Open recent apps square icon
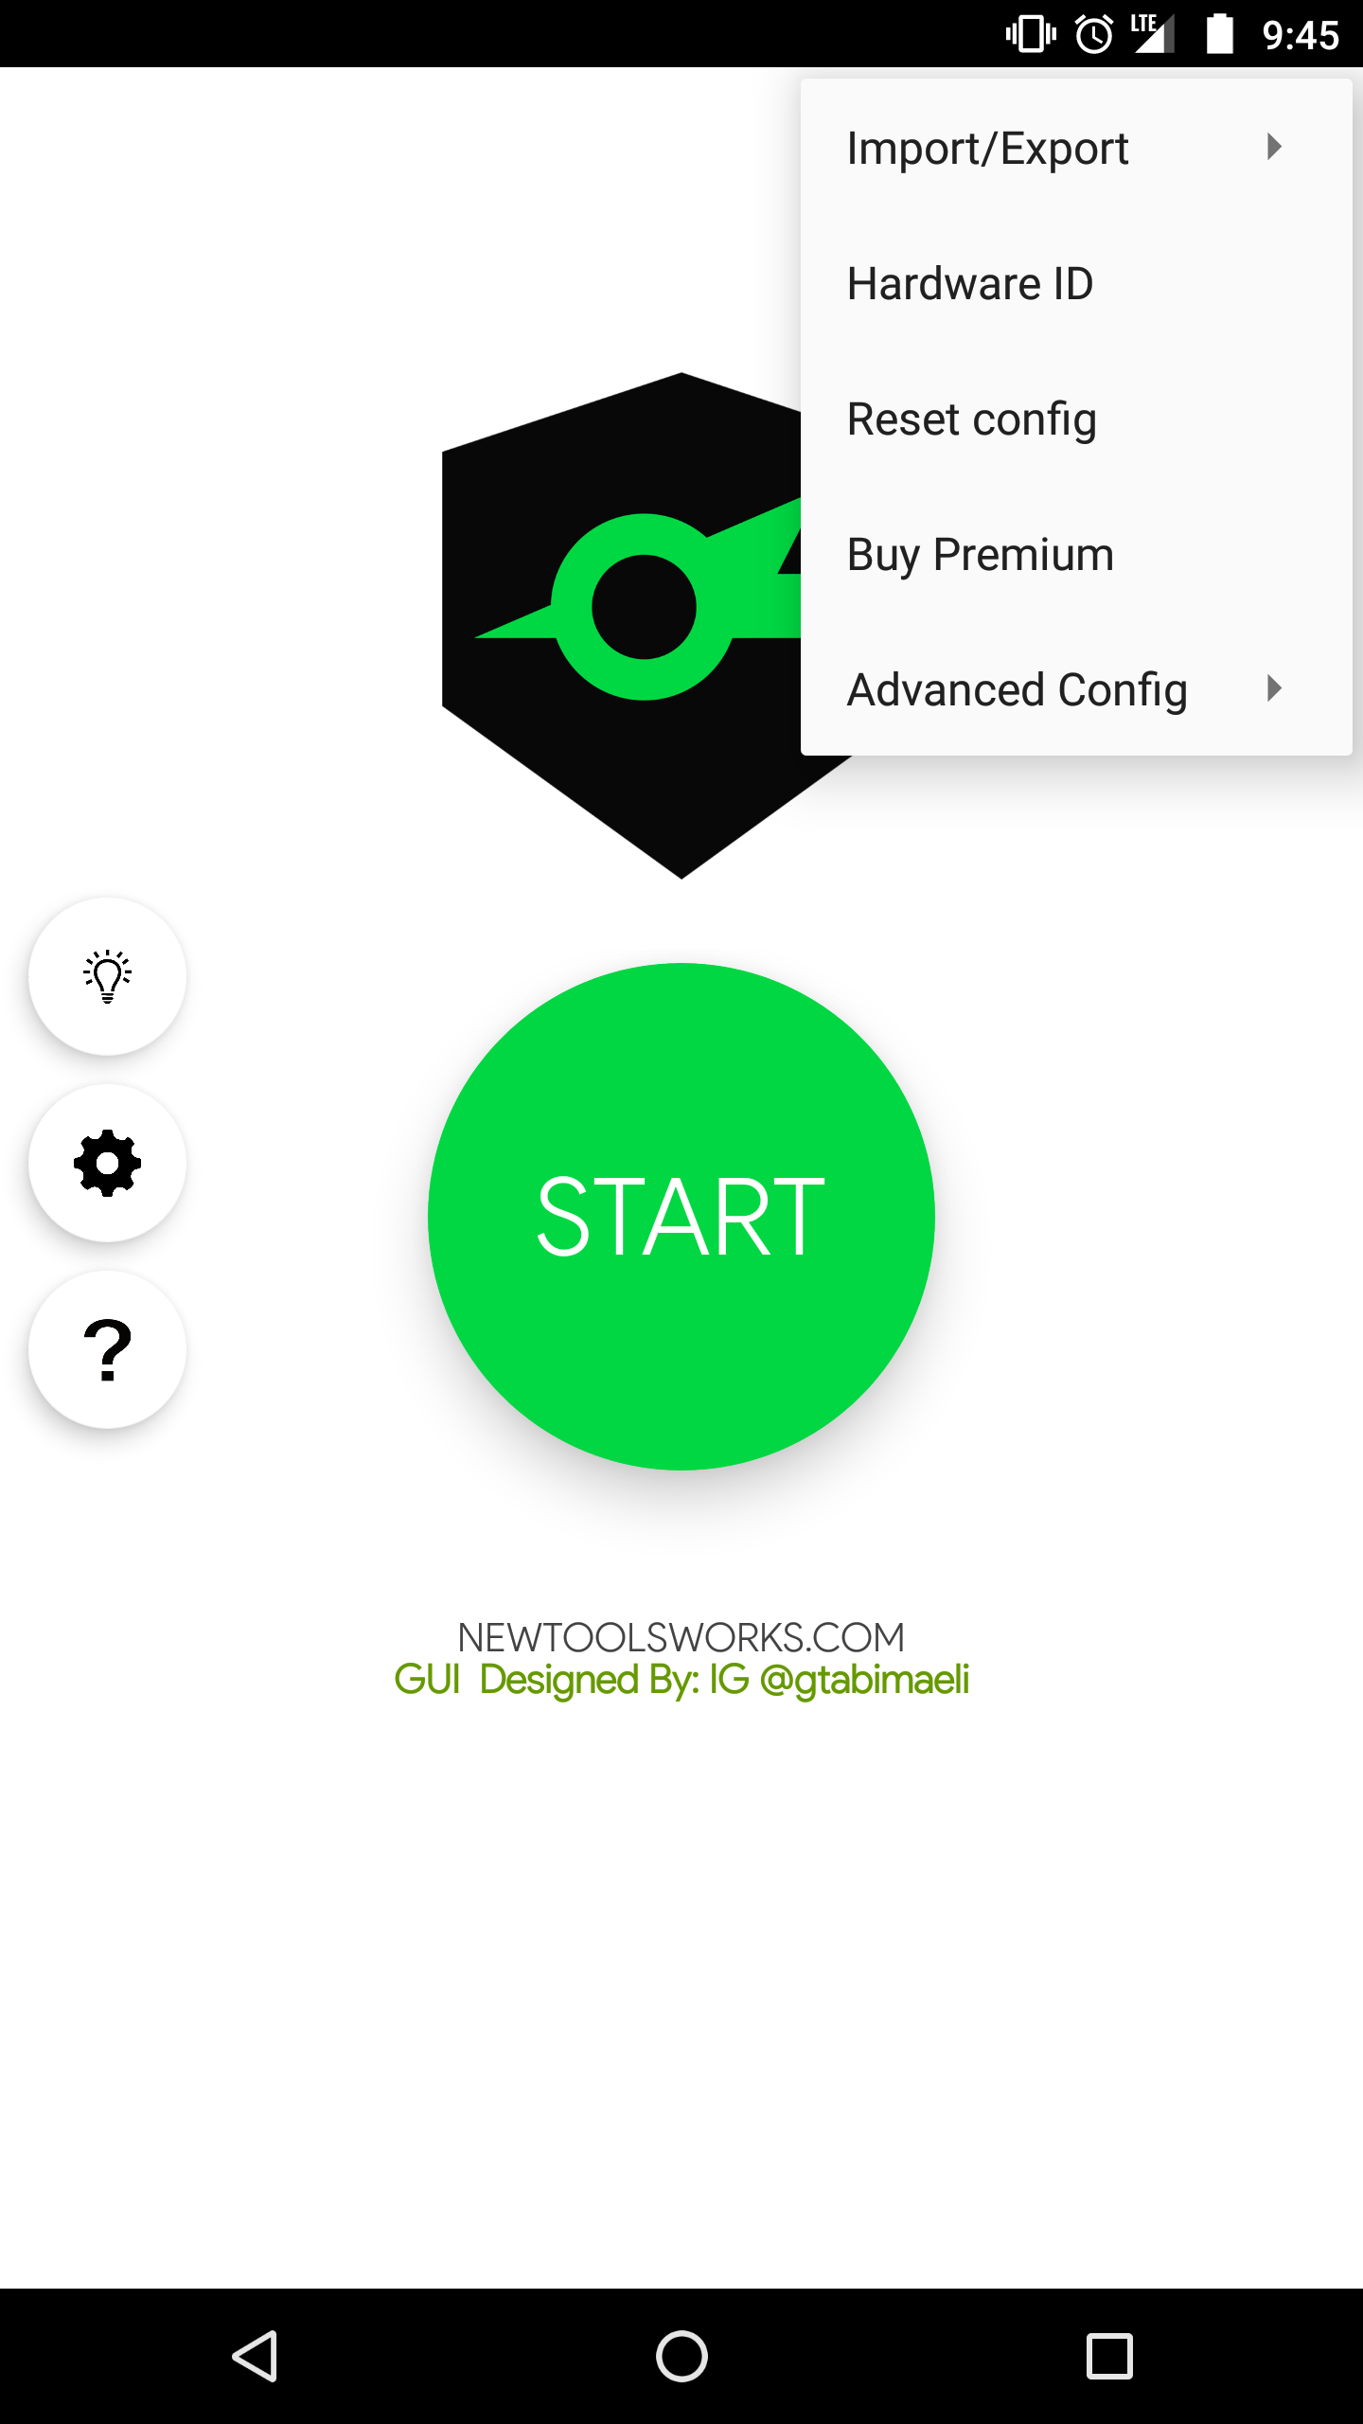Screen dimensions: 1363x2424 click(x=1109, y=2356)
